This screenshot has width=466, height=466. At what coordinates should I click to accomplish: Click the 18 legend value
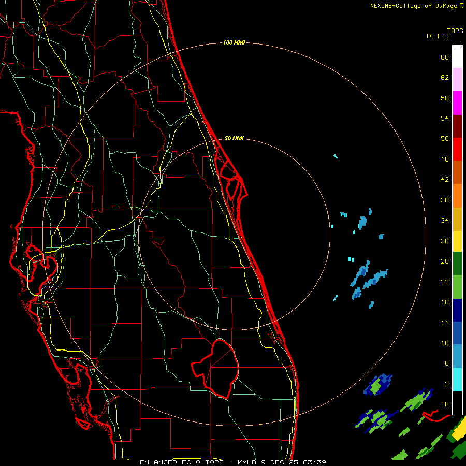[445, 302]
